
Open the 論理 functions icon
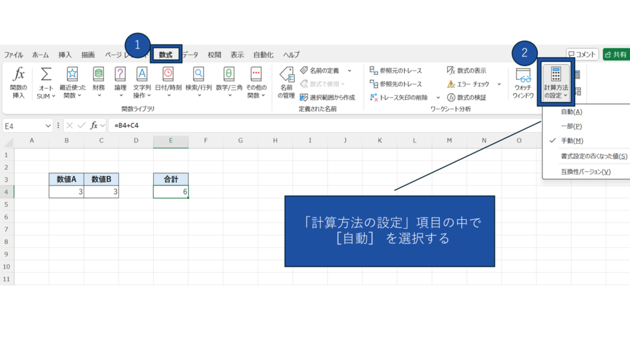(121, 75)
